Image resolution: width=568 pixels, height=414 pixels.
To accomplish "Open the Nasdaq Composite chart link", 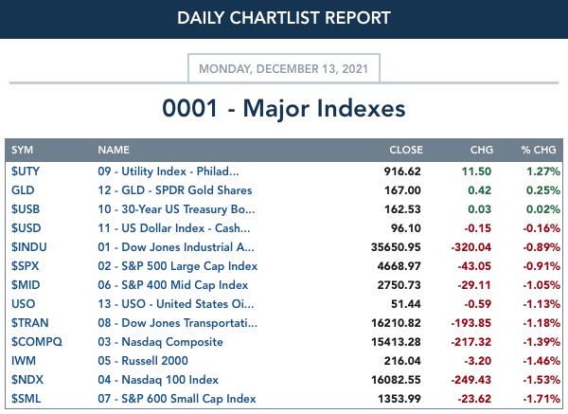I will click(x=160, y=341).
